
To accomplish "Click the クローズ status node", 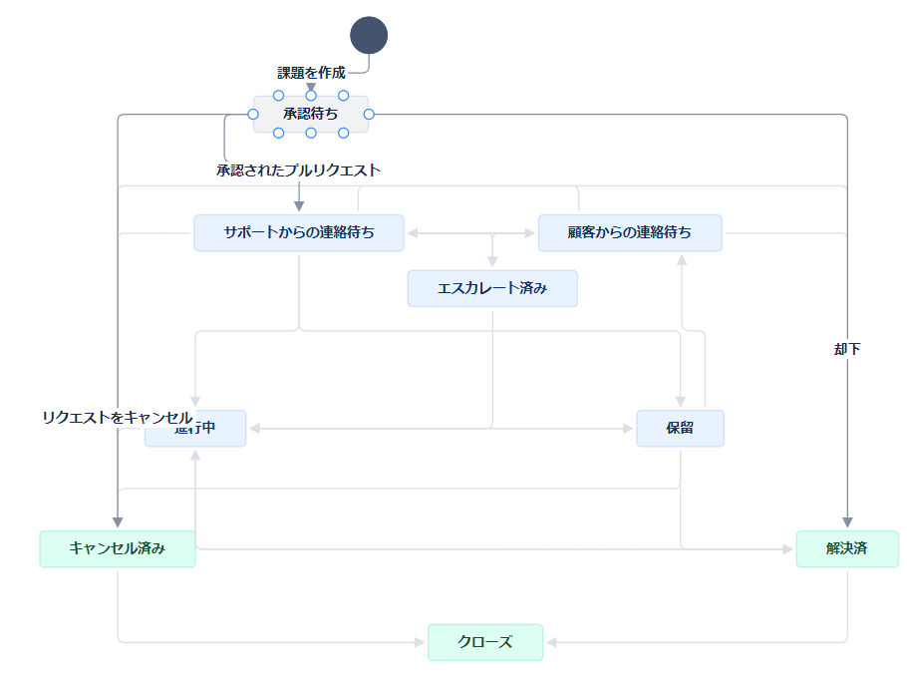I will [x=485, y=642].
